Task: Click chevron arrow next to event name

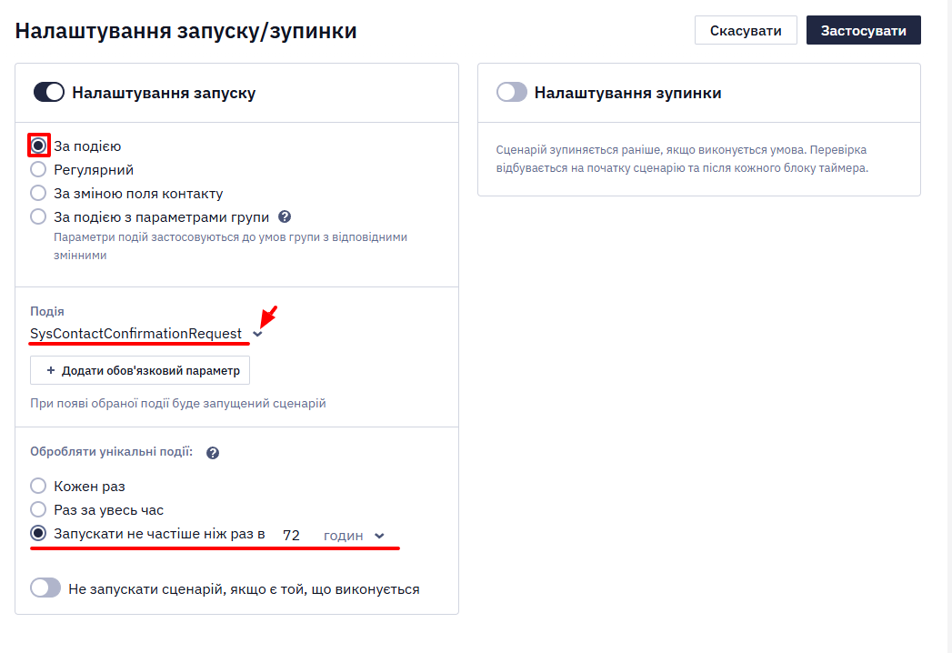Action: coord(257,334)
